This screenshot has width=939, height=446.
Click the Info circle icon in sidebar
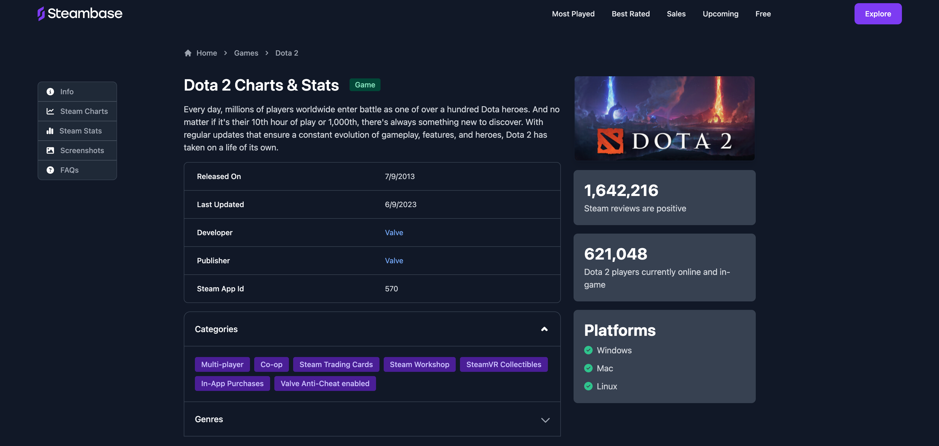pyautogui.click(x=50, y=92)
